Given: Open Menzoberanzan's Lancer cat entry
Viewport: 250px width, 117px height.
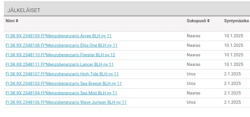Looking at the screenshot, I should pos(59,64).
